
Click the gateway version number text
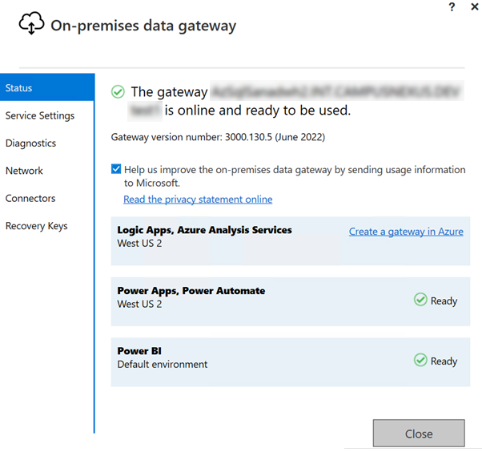[x=217, y=137]
